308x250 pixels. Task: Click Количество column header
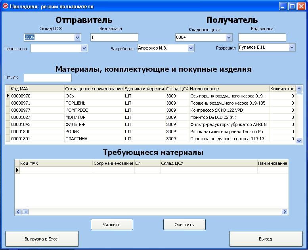(282, 89)
